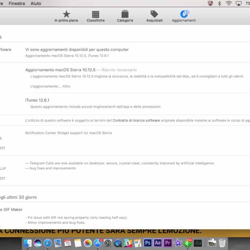Open the Mail stamp icon in Dock
Screen dimensions: 250x250
point(57,243)
